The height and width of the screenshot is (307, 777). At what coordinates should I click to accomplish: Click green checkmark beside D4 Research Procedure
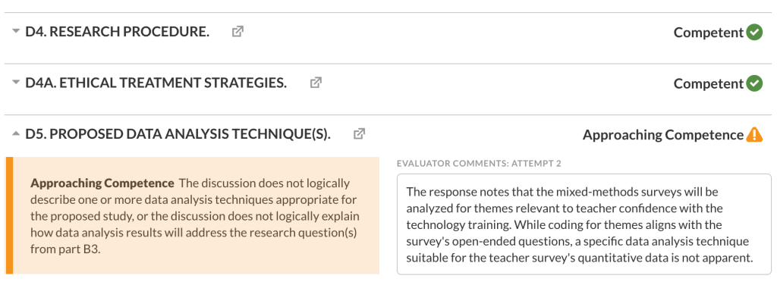(x=754, y=33)
